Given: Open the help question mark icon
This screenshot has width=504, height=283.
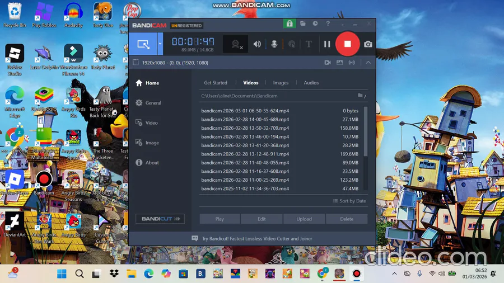Looking at the screenshot, I should point(328,23).
